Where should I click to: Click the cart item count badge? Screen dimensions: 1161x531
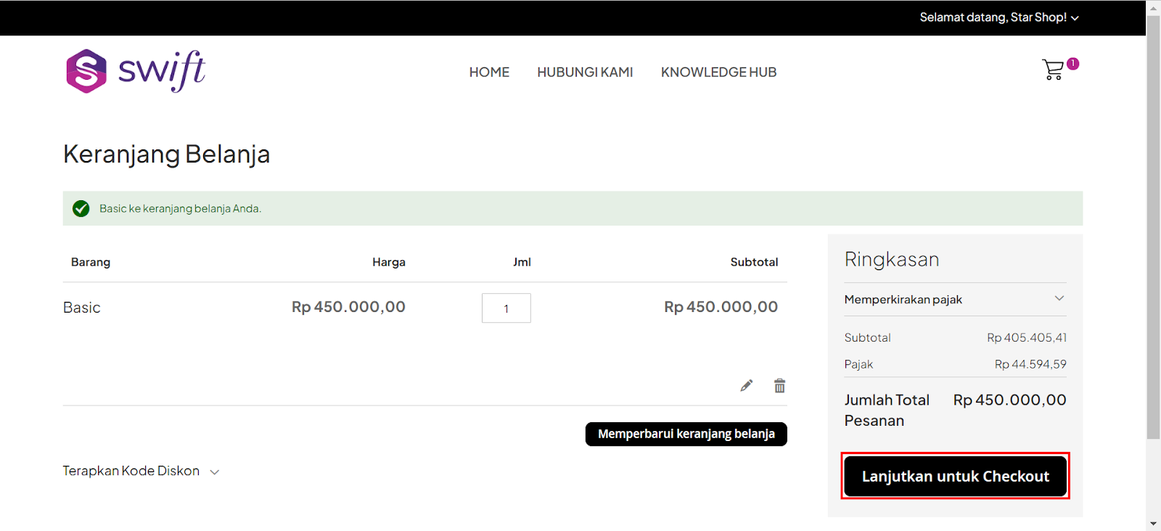click(1073, 64)
